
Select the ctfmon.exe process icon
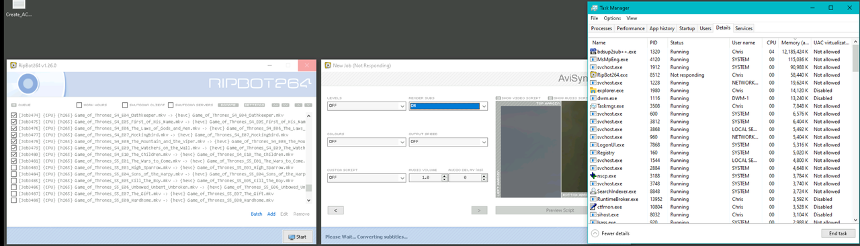point(593,207)
